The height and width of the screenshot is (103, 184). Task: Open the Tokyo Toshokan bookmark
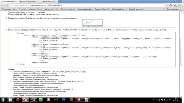(x=68, y=9)
